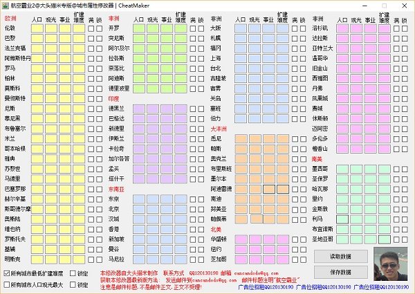Focus the 观光 field for 西雅图

[356, 79]
